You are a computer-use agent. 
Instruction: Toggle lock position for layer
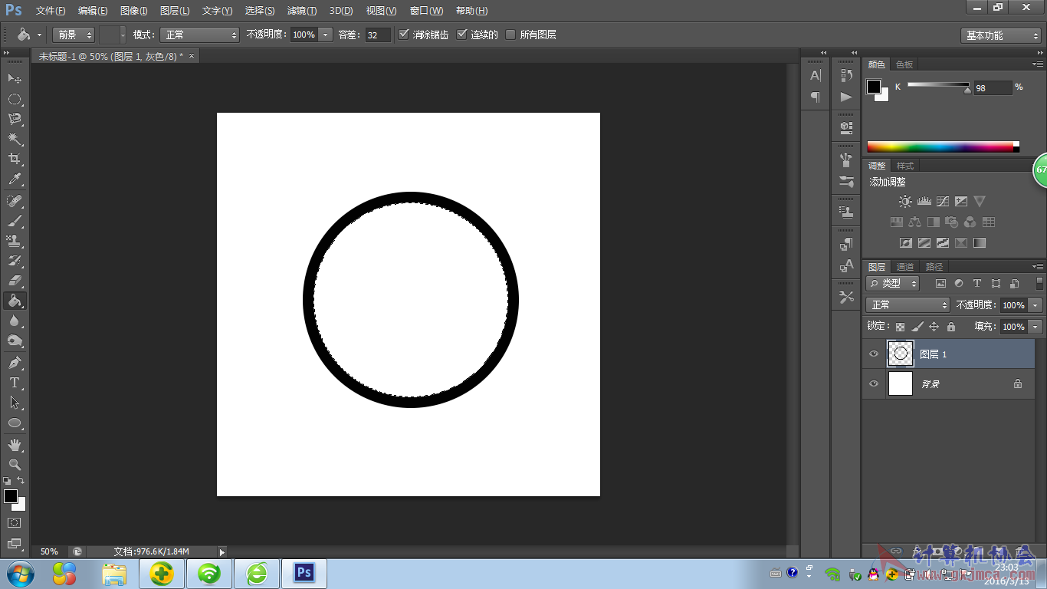click(934, 327)
